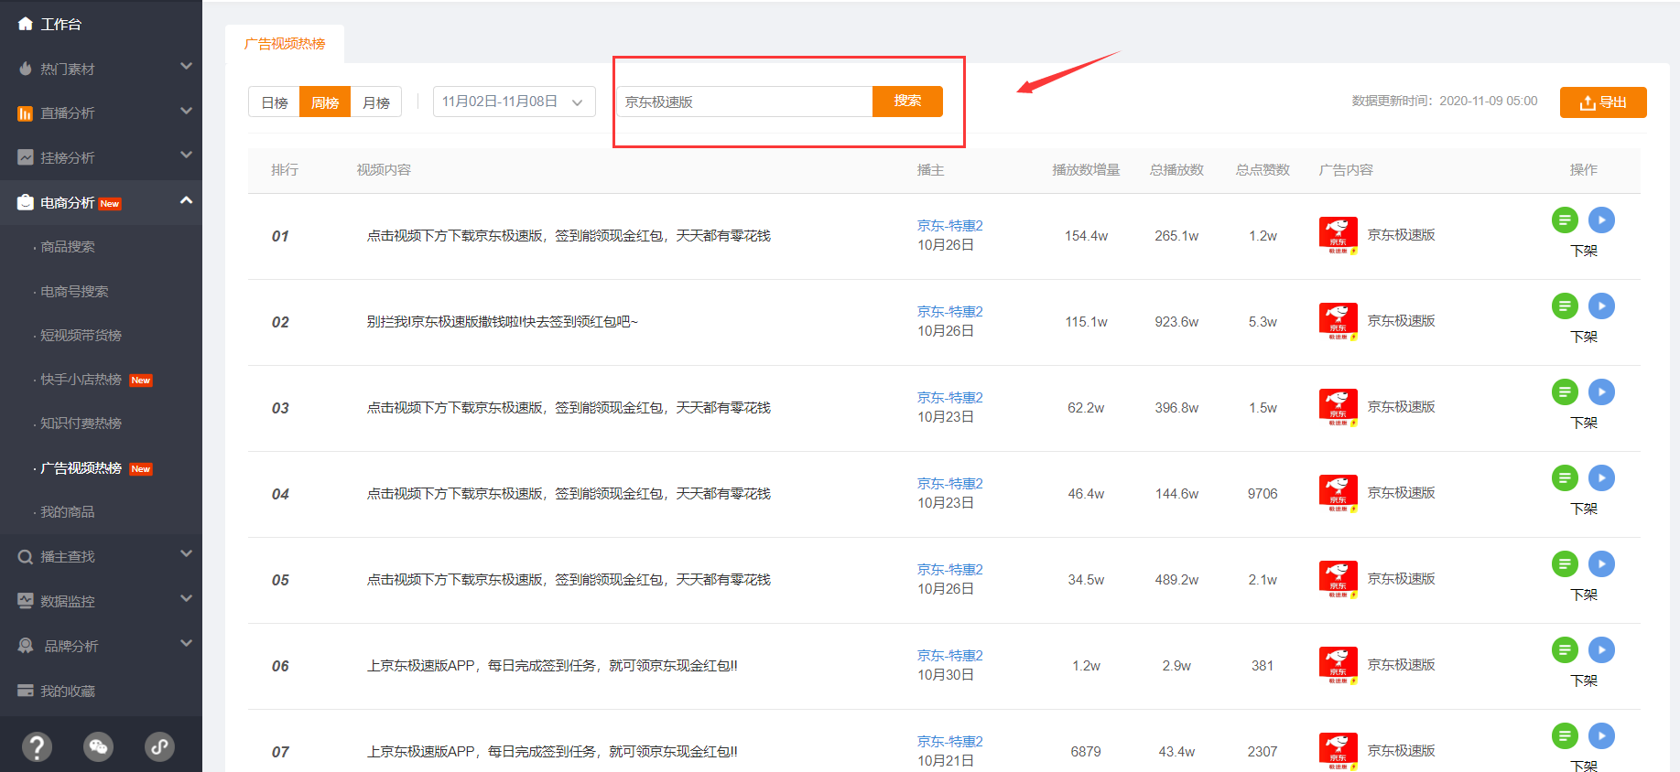Click 京东极速版 app logo in row 01
The image size is (1680, 772).
pyautogui.click(x=1338, y=236)
